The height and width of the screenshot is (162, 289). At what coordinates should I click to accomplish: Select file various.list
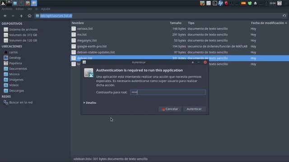[85, 29]
